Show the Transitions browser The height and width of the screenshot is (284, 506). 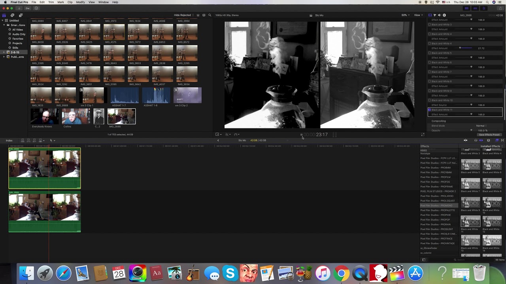[502, 140]
